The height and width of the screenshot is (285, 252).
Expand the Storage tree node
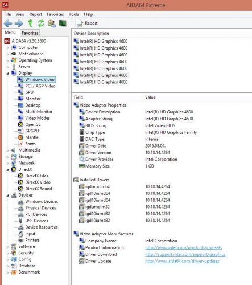coord(7,157)
